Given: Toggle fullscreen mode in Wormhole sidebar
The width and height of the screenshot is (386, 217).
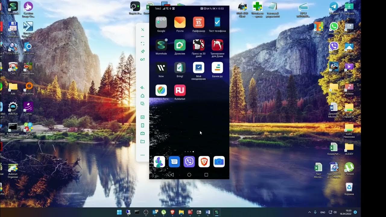Looking at the screenshot, I should (143, 44).
